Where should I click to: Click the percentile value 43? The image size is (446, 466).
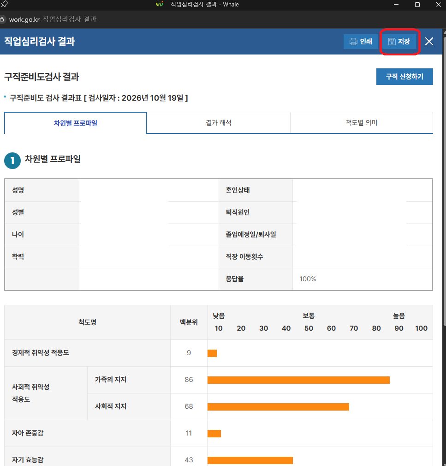coord(189,460)
